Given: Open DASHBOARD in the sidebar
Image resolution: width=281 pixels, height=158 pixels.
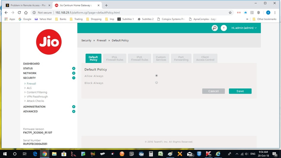Looking at the screenshot, I should pyautogui.click(x=31, y=64).
